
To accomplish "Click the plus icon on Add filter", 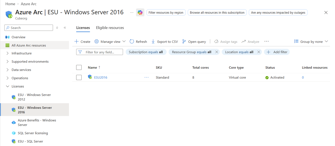I will [268, 52].
